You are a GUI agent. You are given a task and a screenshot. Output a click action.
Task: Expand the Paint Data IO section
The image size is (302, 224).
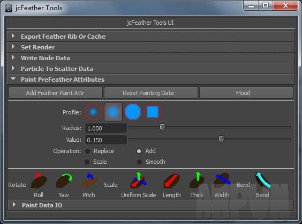151,205
